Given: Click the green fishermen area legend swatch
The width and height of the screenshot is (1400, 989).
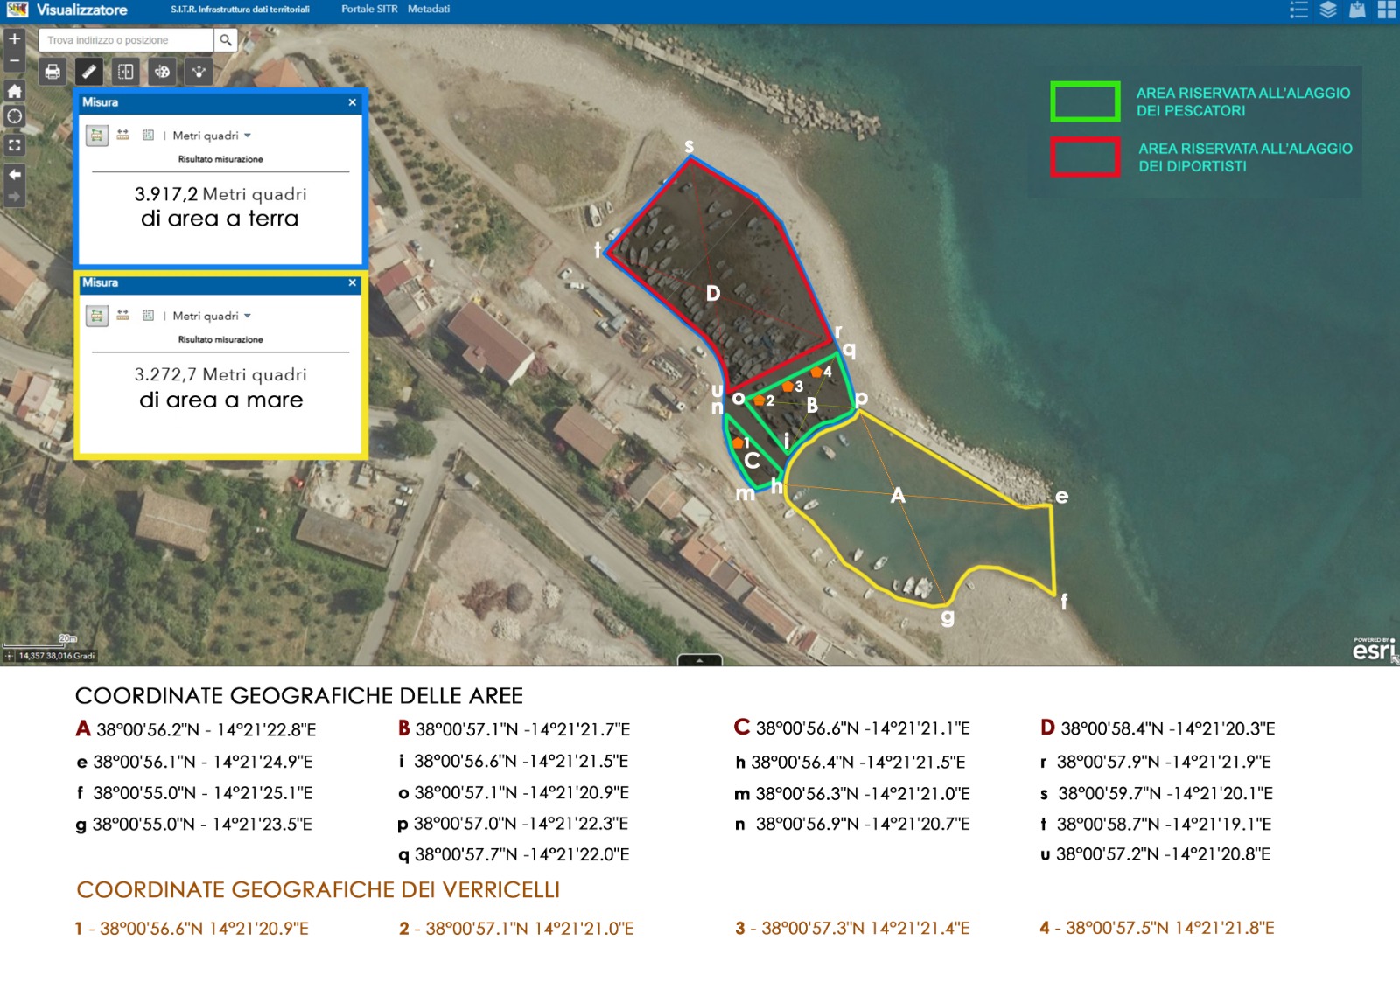Looking at the screenshot, I should tap(1085, 101).
